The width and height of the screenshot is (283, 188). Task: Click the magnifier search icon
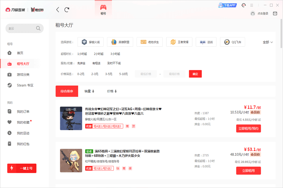click(38, 28)
